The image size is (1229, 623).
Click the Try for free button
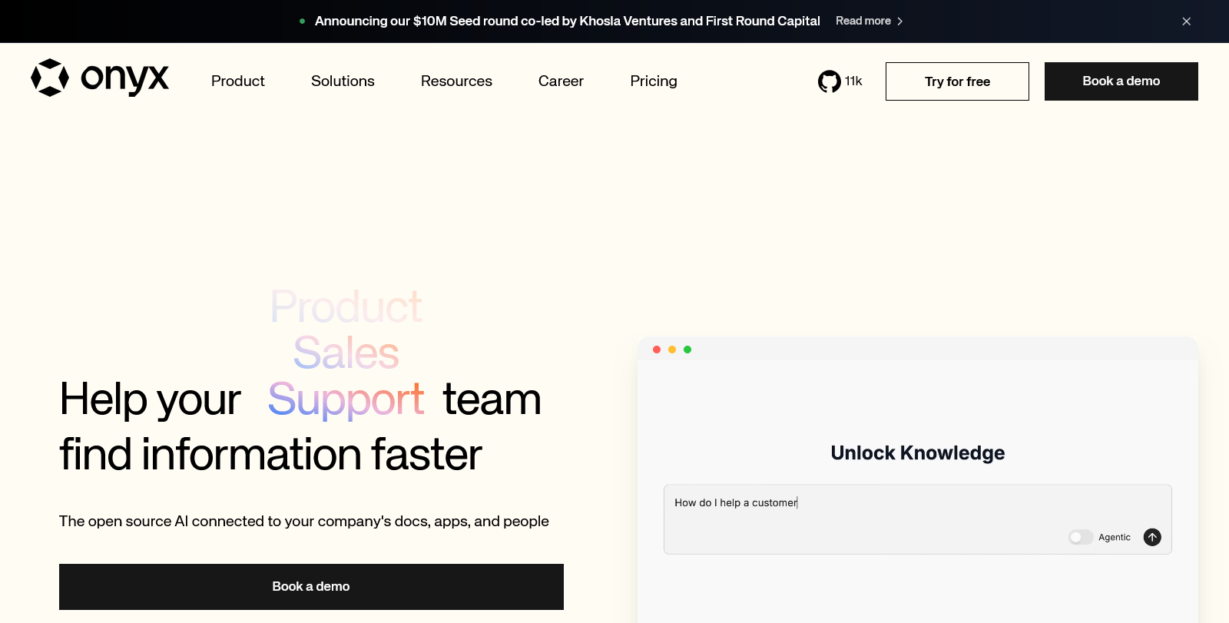[957, 81]
